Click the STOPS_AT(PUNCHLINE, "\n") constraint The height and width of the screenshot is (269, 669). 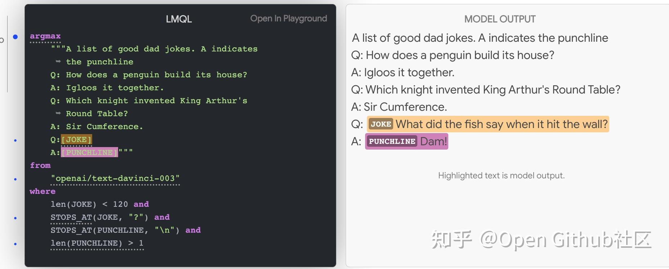click(x=115, y=230)
